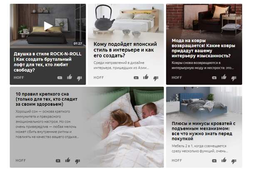Like the ROCK-N-ROLL loft video card
Screen dimensions: 258x169
click(x=69, y=77)
